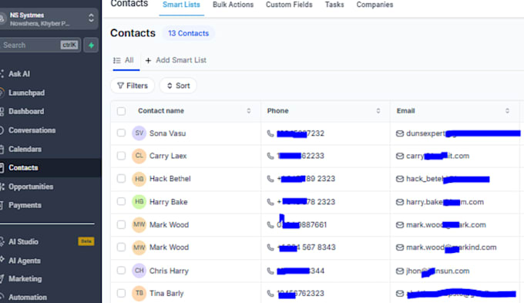Click the TB avatar for Tina Barly
The image size is (524, 303).
[139, 293]
